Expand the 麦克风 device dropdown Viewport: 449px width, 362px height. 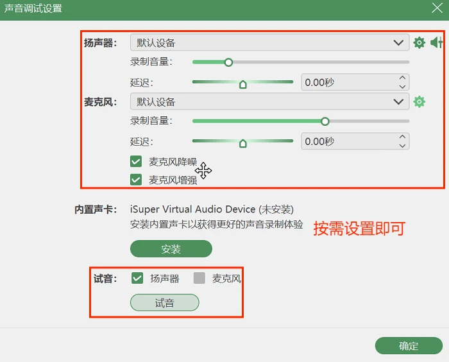tap(269, 101)
